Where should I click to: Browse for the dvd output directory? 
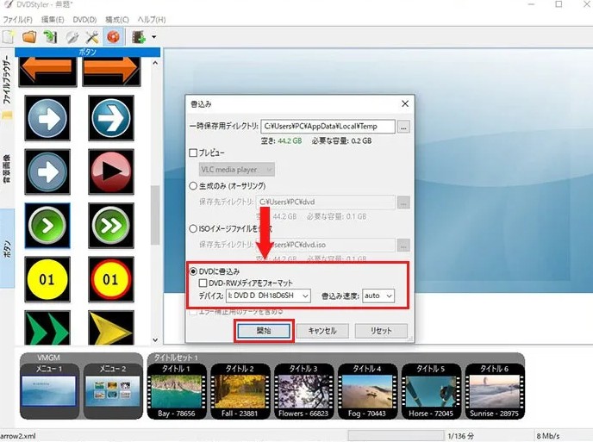click(x=403, y=202)
